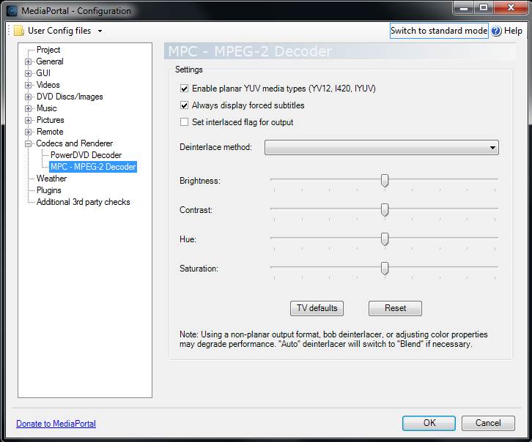
Task: Select the DVD Discs/Images tree label
Action: click(x=70, y=97)
